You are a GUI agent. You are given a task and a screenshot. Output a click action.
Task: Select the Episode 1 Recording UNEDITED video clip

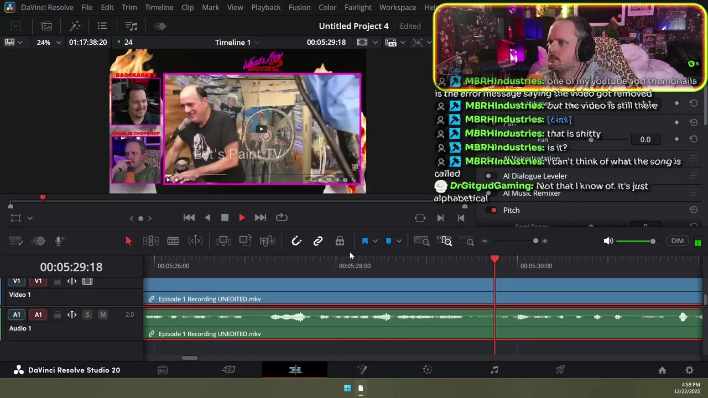point(423,291)
